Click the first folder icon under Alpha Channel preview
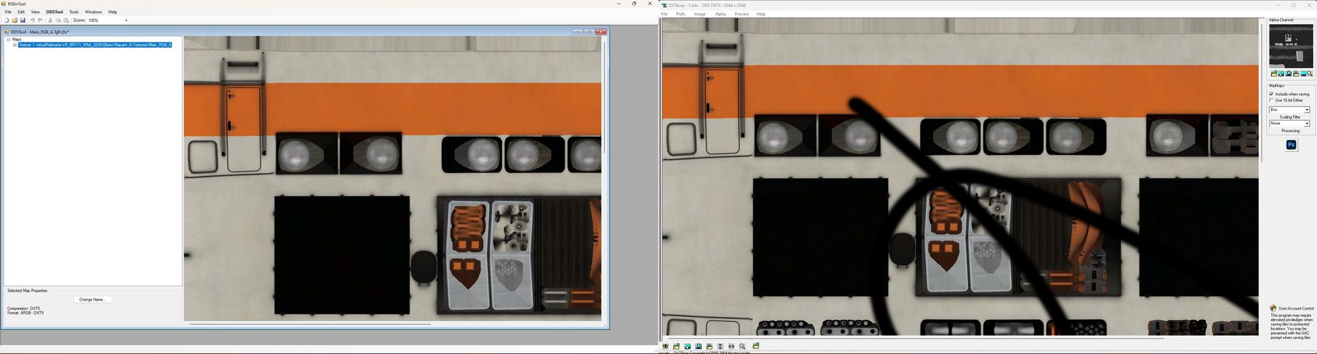 (1274, 74)
